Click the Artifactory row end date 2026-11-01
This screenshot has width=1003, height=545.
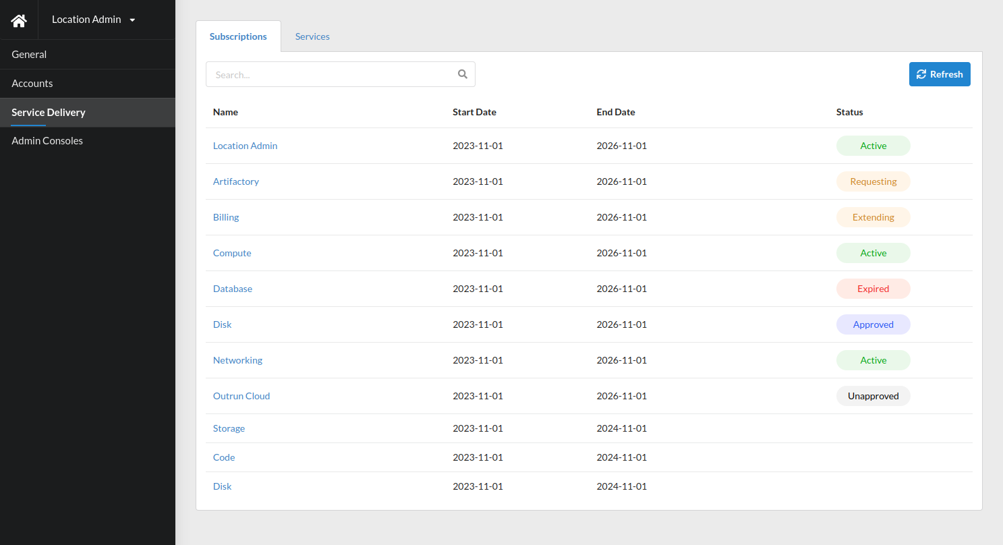click(621, 181)
